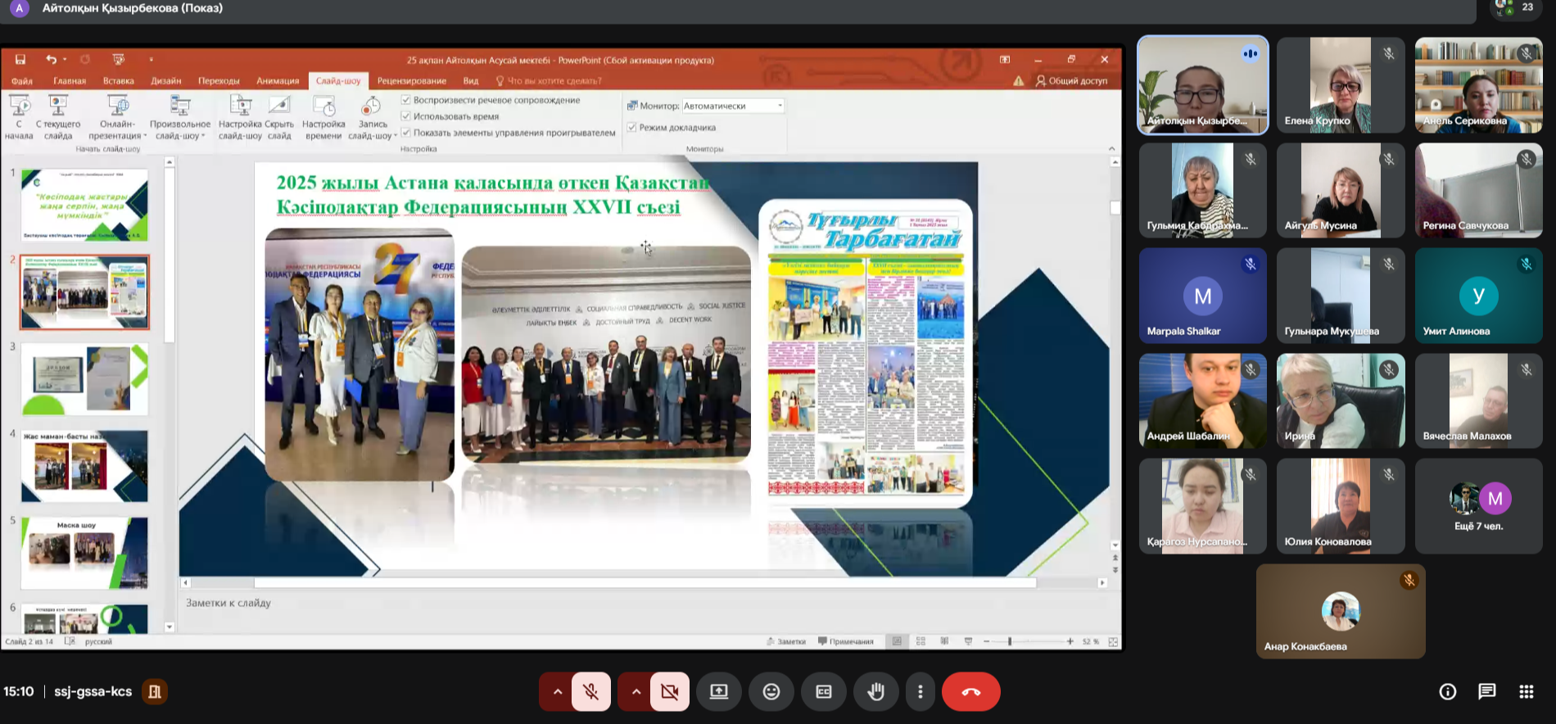This screenshot has width=1556, height=724.
Task: Toggle the camera off button
Action: 669,692
